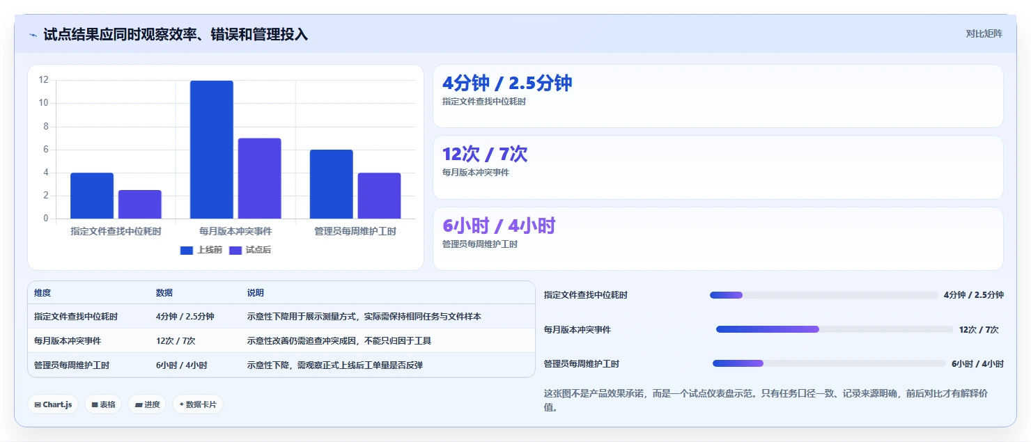Click 管理员每周维护工时 caption in the stat card
The height and width of the screenshot is (442, 1031).
point(480,244)
